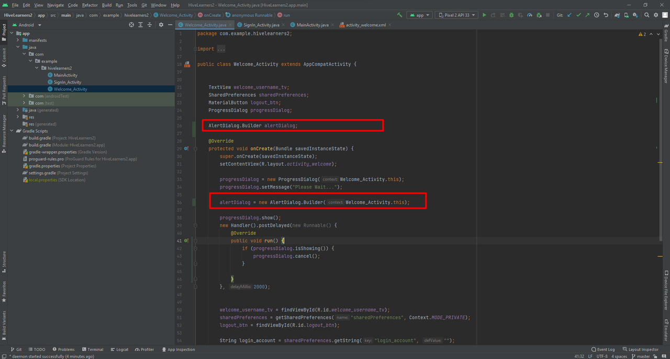Expand the res folder
The width and height of the screenshot is (670, 359).
[18, 117]
